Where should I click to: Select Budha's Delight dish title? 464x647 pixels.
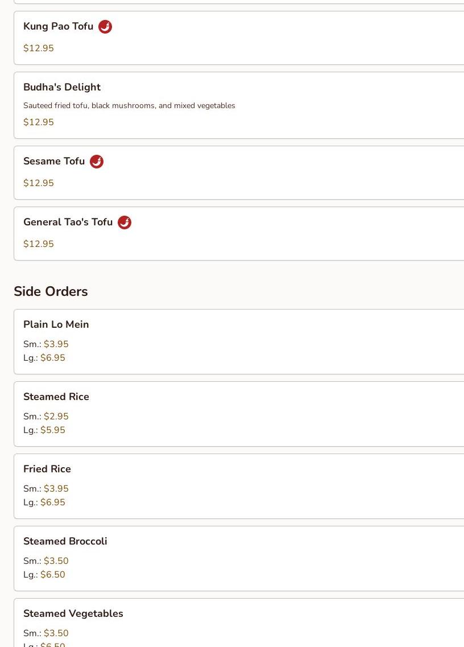62,87
